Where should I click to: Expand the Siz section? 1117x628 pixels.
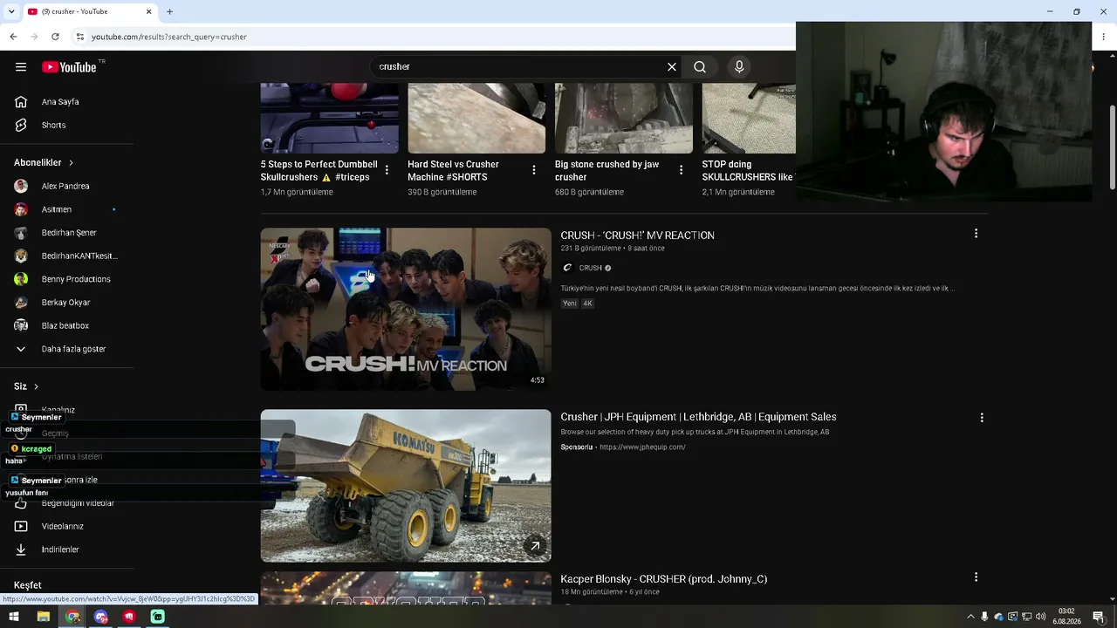click(26, 386)
